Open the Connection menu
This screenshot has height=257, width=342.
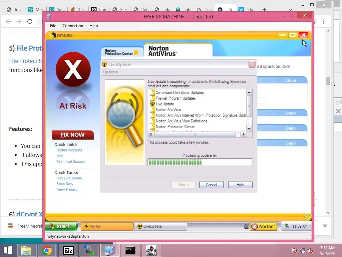72,26
